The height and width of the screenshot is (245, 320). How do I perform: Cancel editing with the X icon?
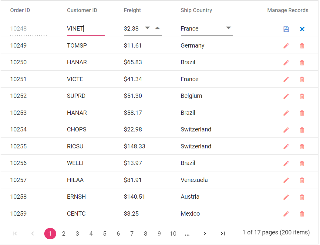tap(302, 29)
